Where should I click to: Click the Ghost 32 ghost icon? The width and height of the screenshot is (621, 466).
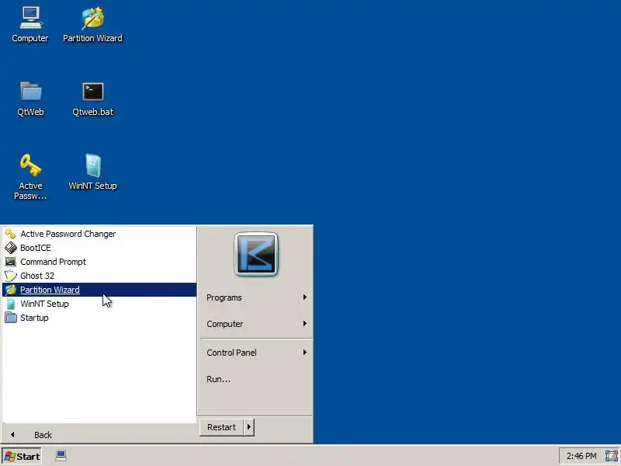[11, 276]
